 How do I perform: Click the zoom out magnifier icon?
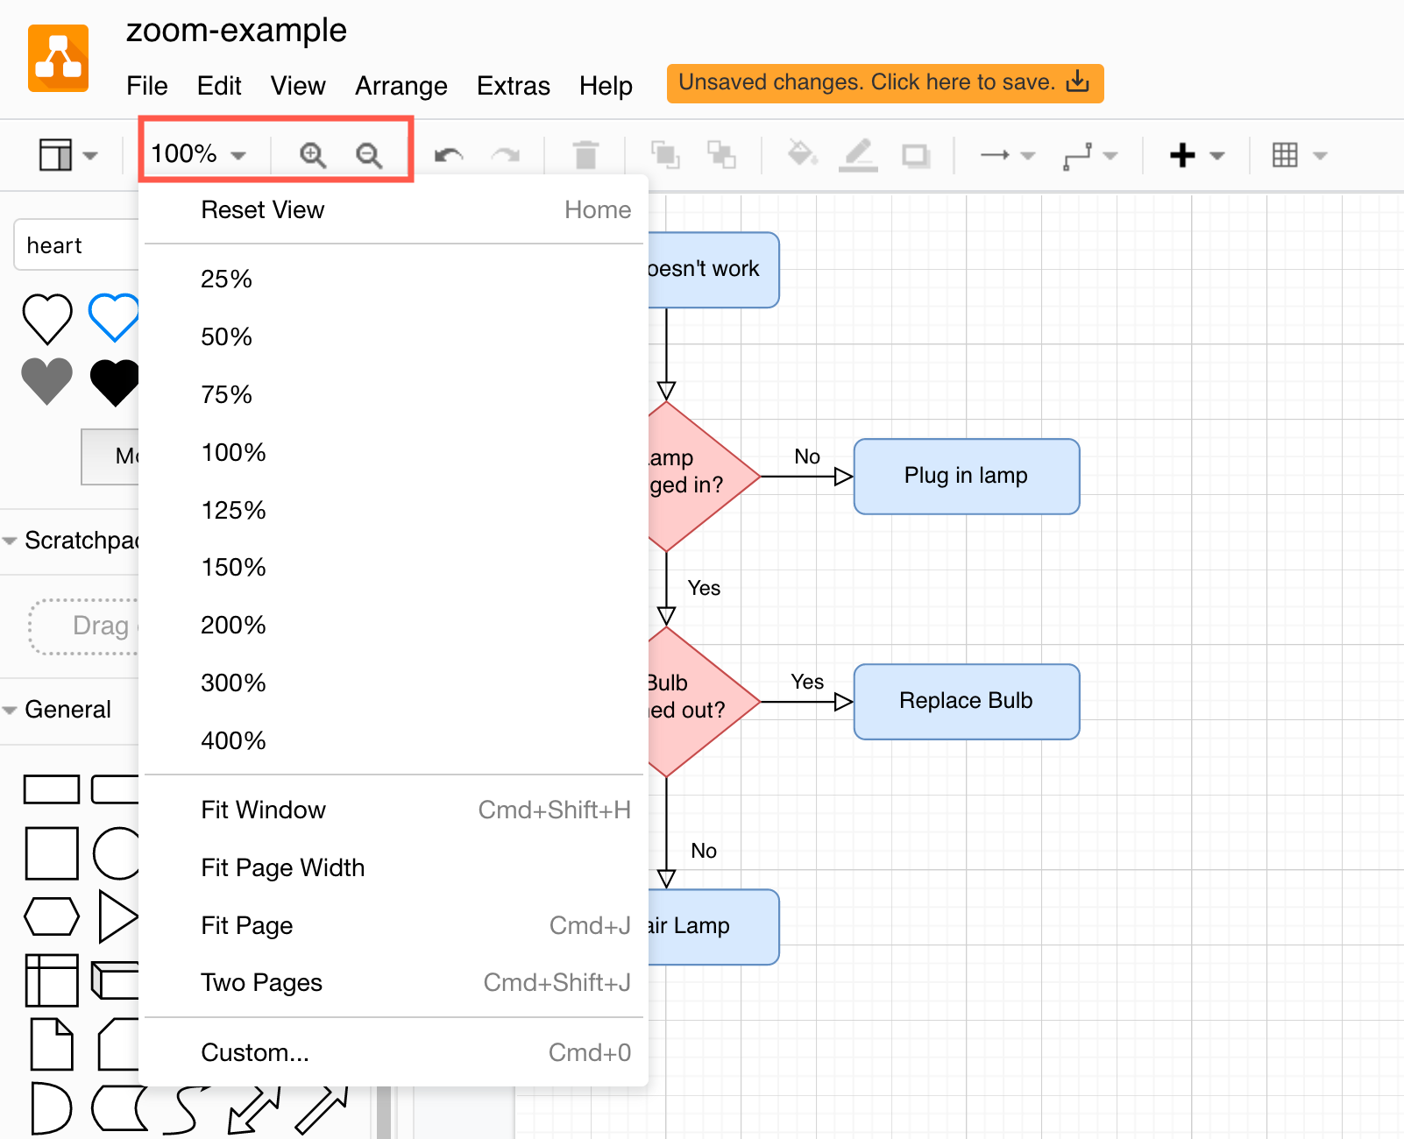pos(369,155)
